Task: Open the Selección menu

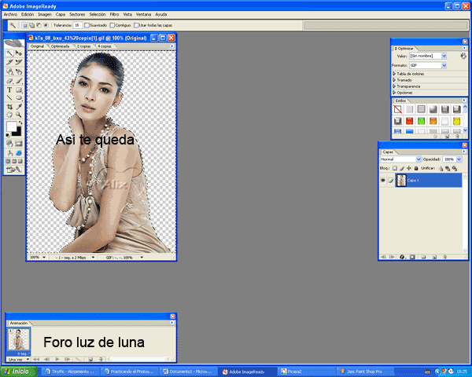Action: click(98, 14)
